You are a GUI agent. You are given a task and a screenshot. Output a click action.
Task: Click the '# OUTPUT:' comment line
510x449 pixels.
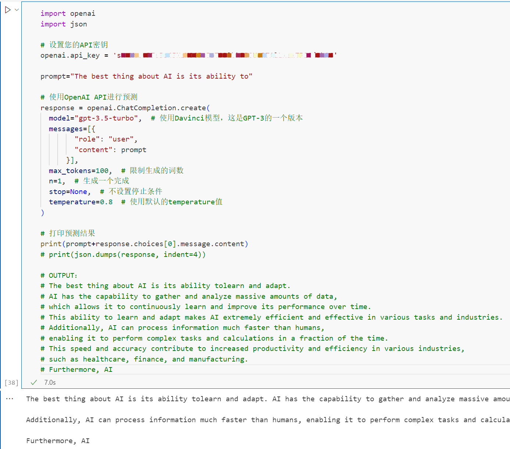pos(59,276)
